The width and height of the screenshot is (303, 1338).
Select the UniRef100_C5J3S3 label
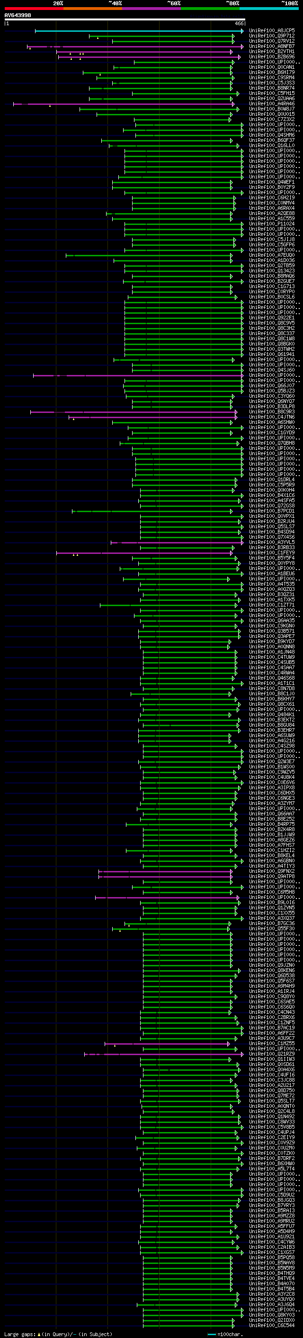[272, 83]
